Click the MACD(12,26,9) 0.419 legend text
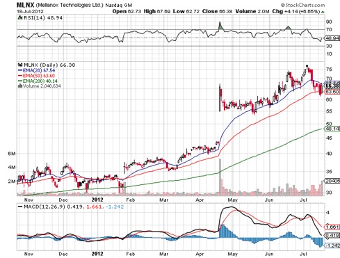The image size is (340, 258). [x=53, y=207]
